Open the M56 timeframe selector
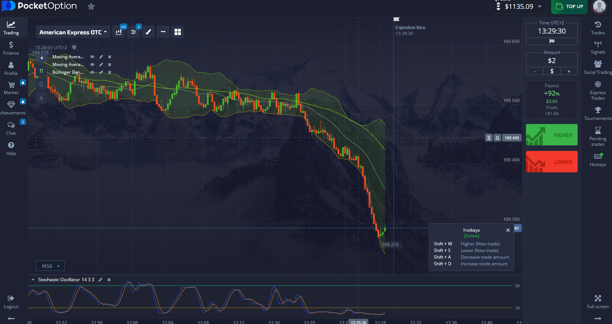612x324 pixels. coord(50,266)
